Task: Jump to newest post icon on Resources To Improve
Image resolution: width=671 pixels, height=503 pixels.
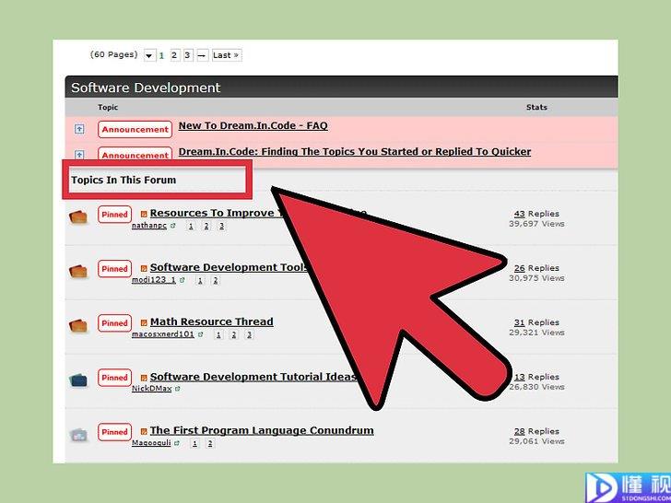Action: click(x=144, y=214)
